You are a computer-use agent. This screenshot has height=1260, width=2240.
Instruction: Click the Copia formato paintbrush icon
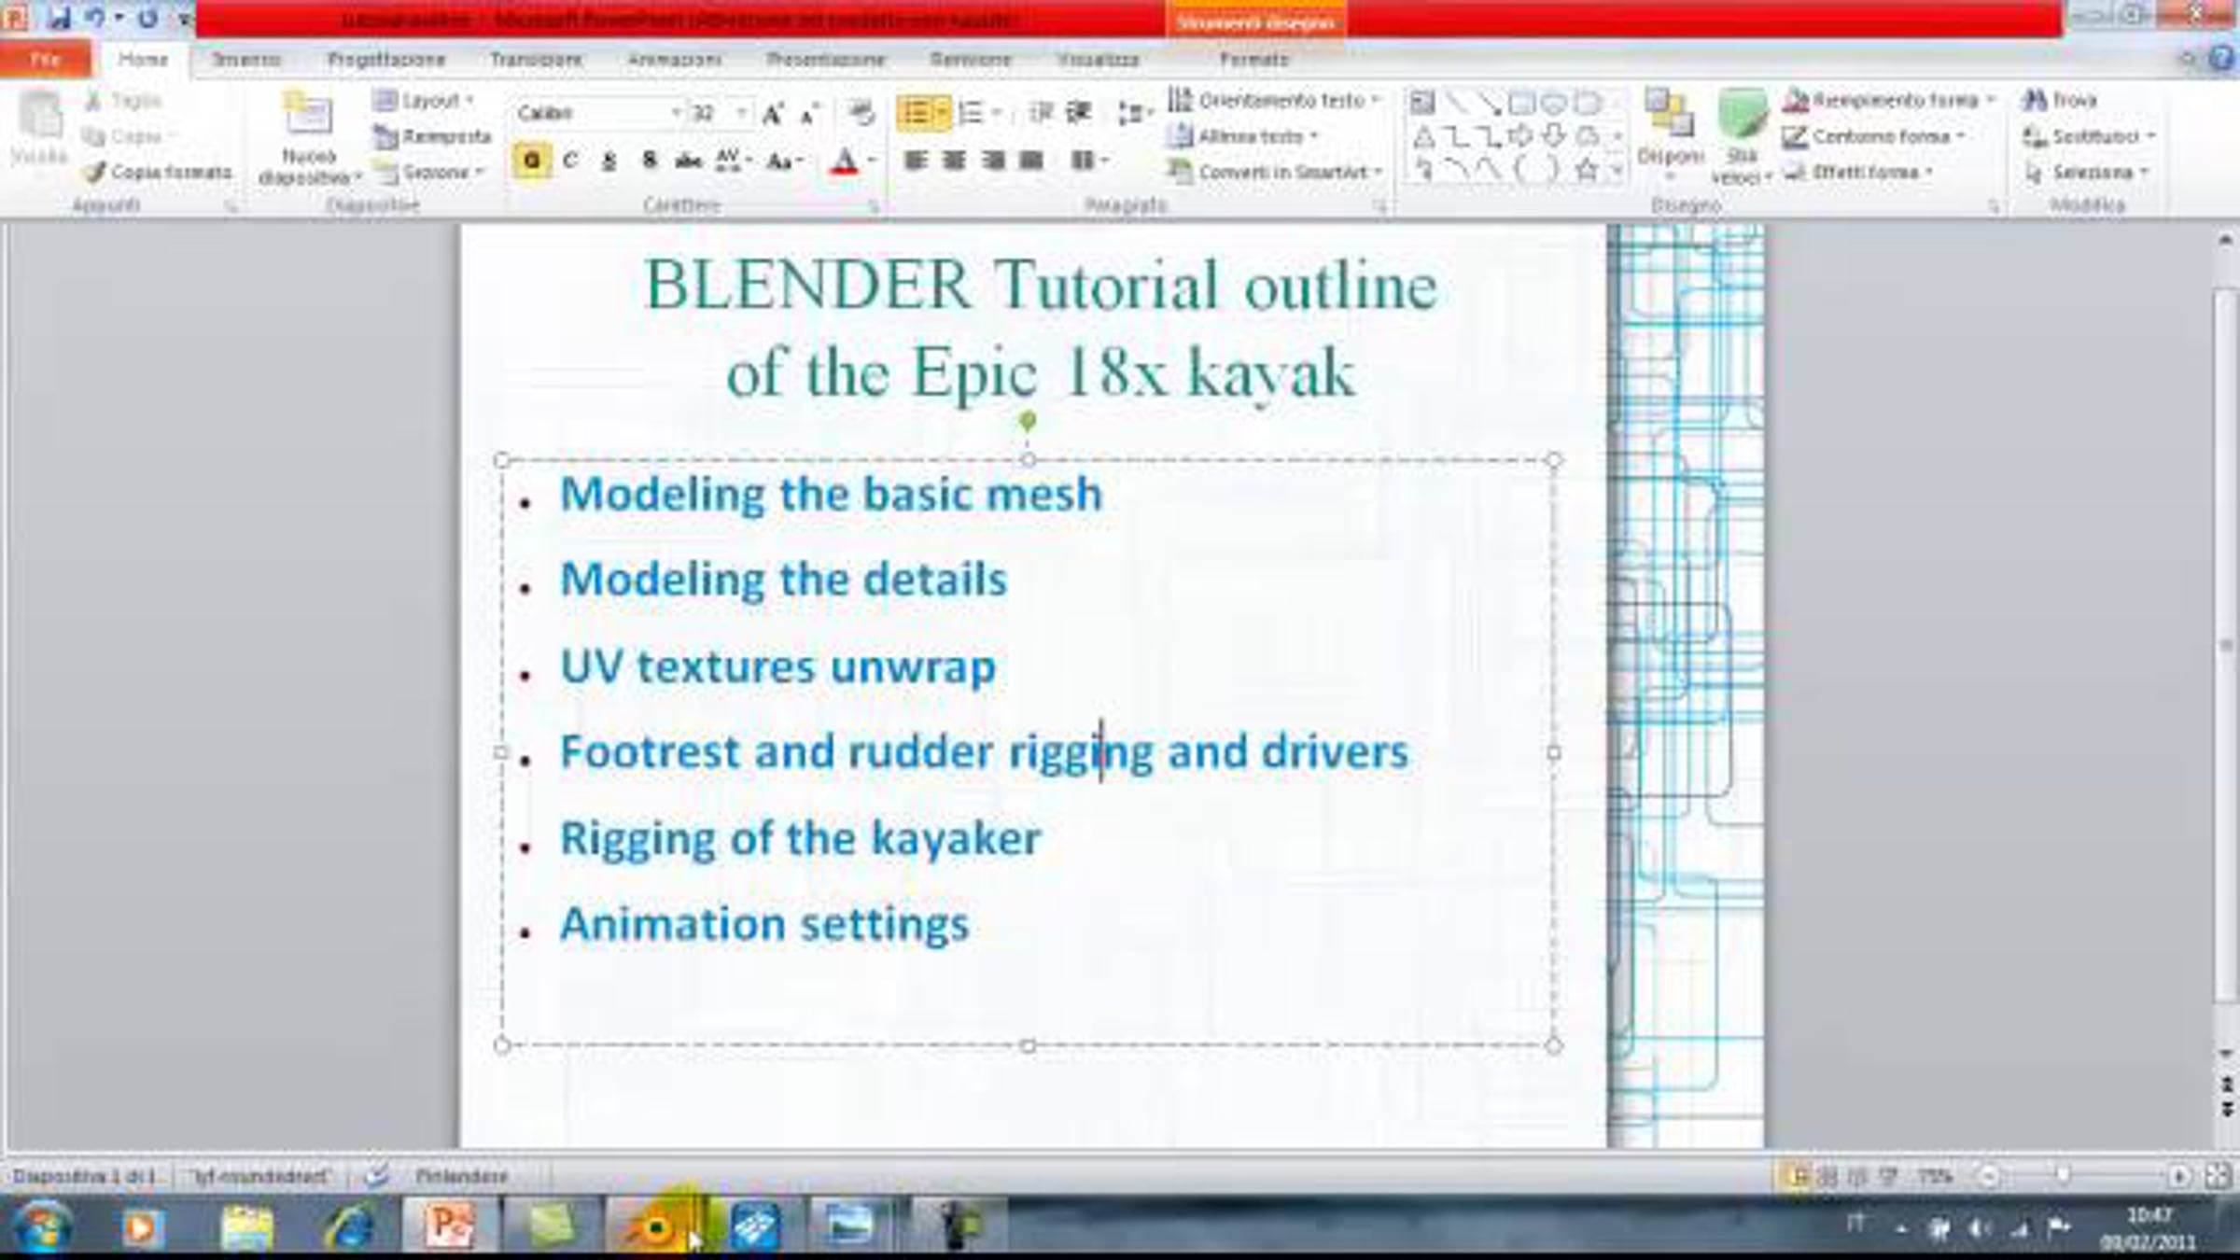94,172
